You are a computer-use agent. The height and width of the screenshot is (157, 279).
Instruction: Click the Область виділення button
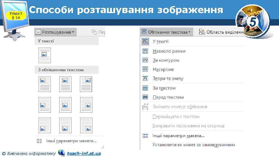tap(221, 32)
